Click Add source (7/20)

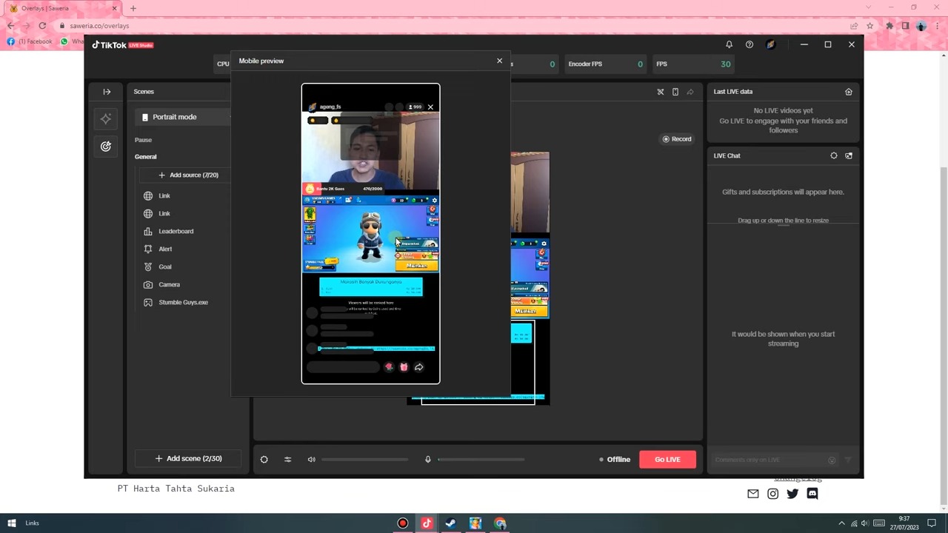tap(188, 175)
